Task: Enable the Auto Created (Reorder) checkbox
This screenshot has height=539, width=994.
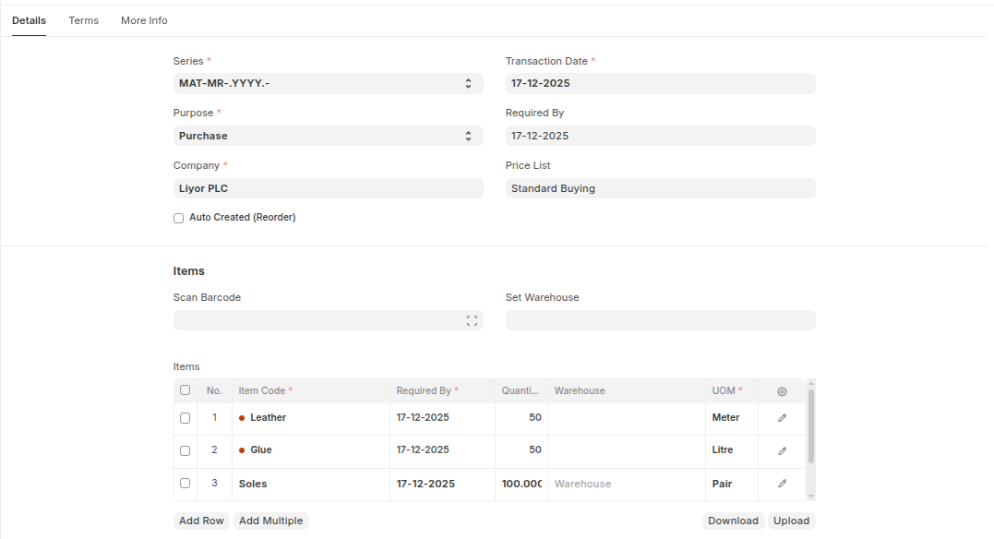Action: click(x=179, y=219)
